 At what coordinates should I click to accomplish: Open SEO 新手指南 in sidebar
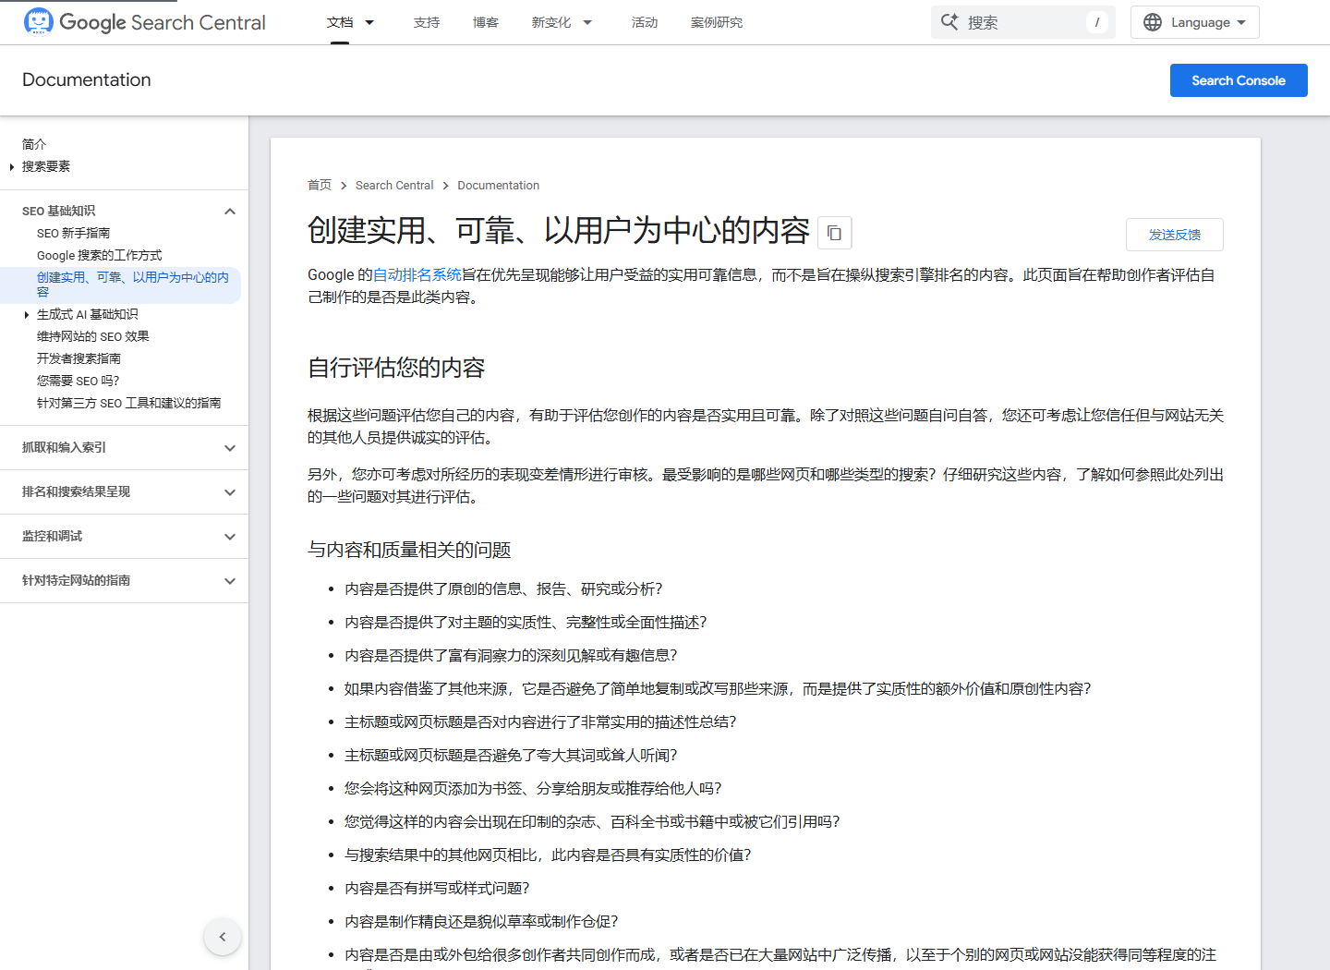point(74,234)
